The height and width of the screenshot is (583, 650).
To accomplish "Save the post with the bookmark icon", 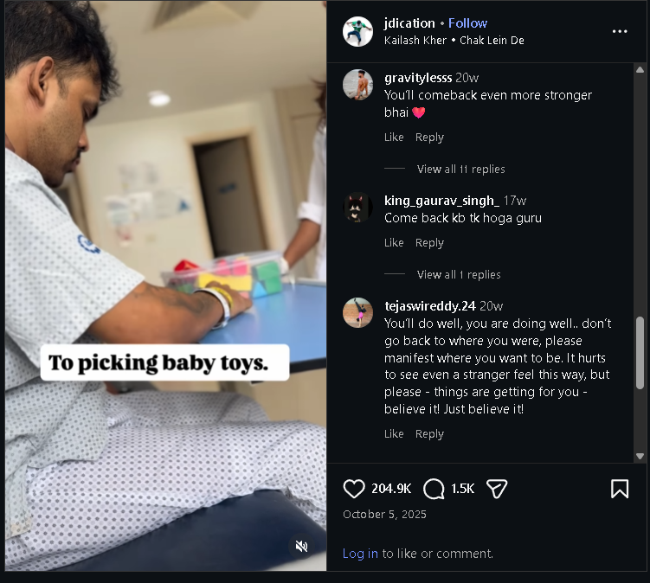I will (x=620, y=489).
